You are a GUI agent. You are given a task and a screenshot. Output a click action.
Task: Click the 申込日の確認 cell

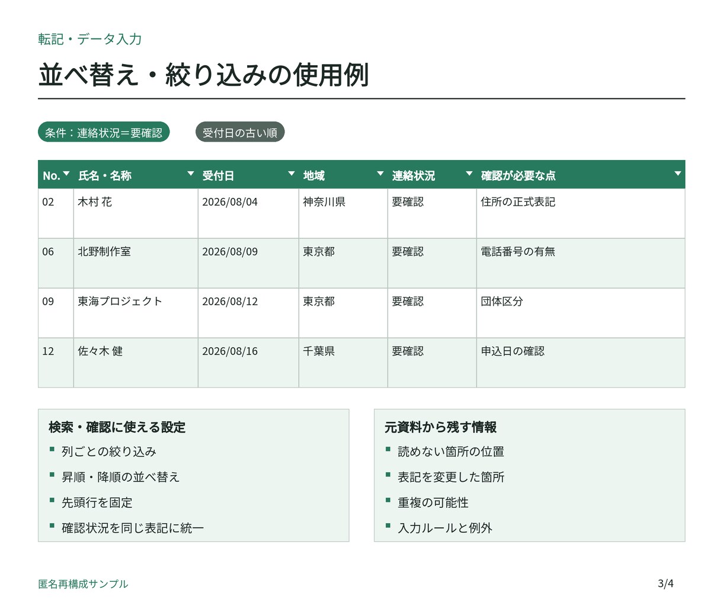pyautogui.click(x=581, y=363)
